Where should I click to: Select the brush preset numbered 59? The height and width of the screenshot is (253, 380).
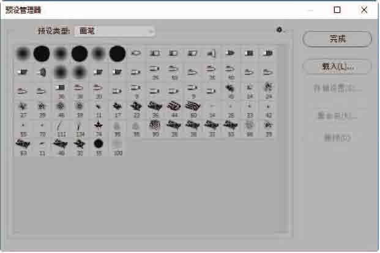[x=80, y=110]
